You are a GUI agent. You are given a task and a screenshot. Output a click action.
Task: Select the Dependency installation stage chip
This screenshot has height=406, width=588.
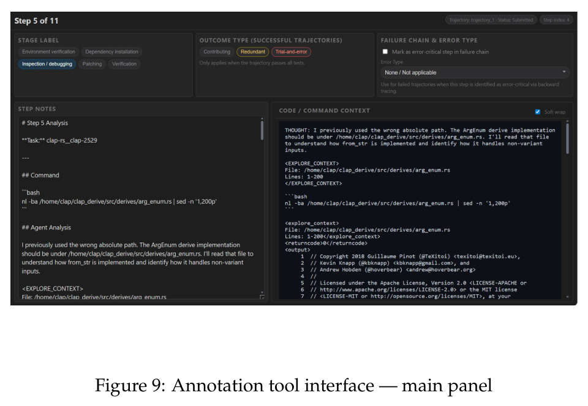(111, 52)
